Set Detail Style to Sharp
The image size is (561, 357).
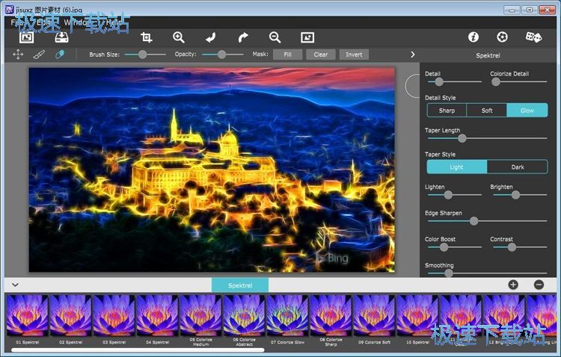447,111
